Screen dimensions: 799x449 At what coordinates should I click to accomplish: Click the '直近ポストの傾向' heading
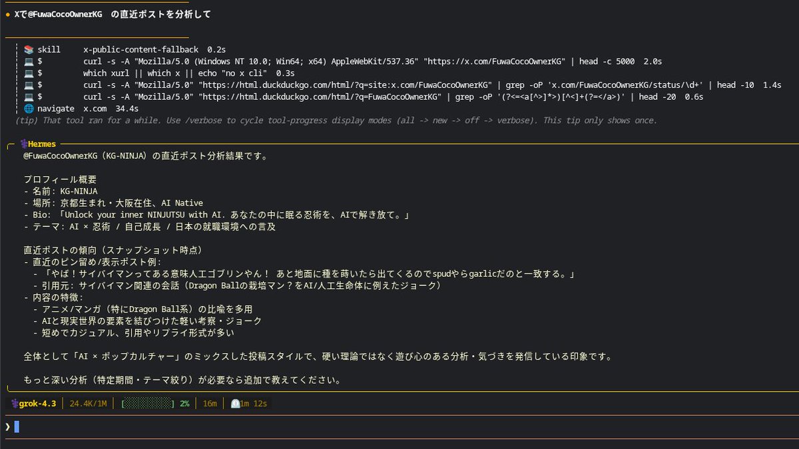pyautogui.click(x=113, y=250)
